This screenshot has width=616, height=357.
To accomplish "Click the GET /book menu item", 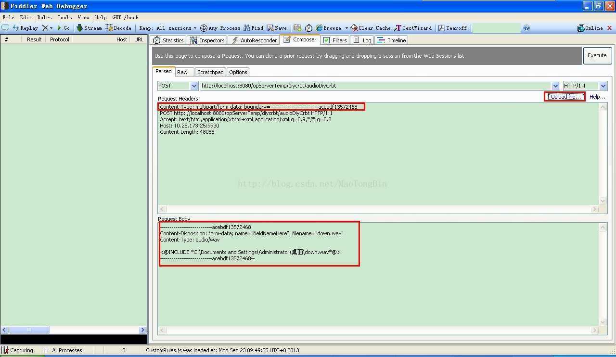I will 126,17.
